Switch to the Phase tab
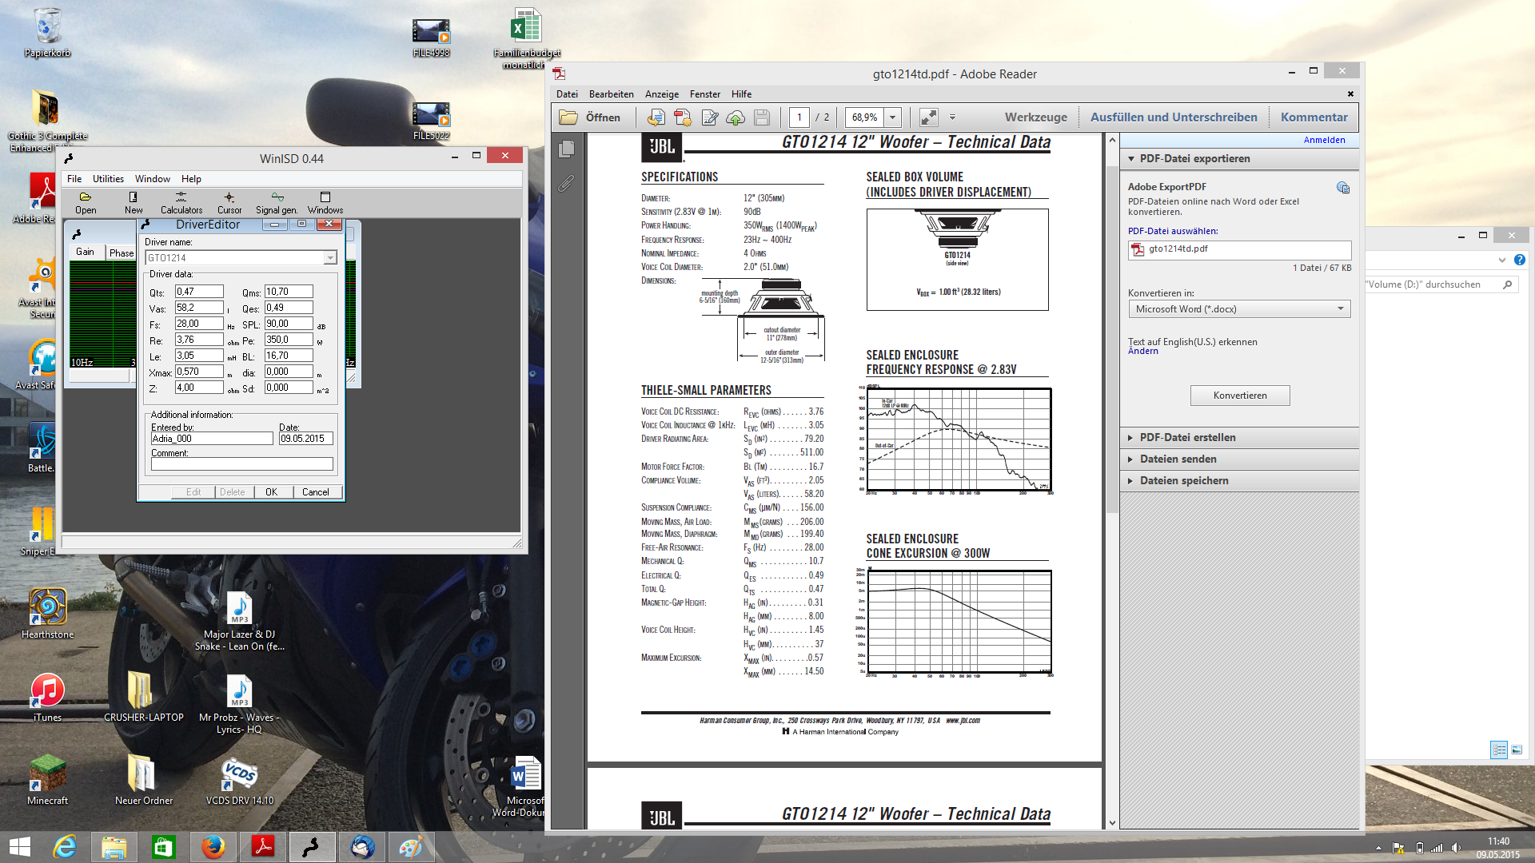Screen dimensions: 1535x863 click(122, 253)
